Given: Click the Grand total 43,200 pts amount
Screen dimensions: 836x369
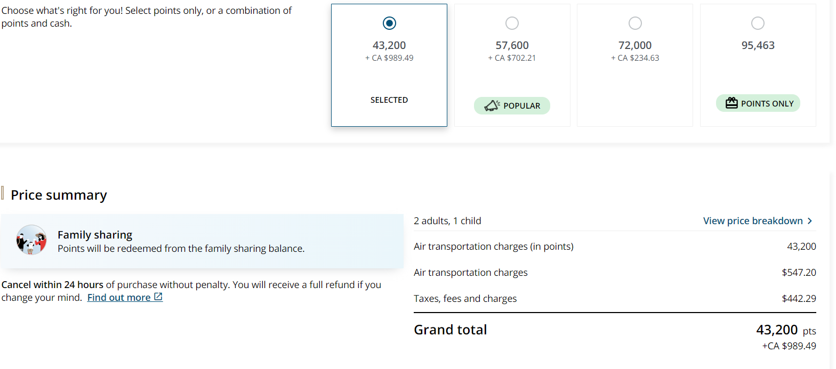Looking at the screenshot, I should click(786, 330).
